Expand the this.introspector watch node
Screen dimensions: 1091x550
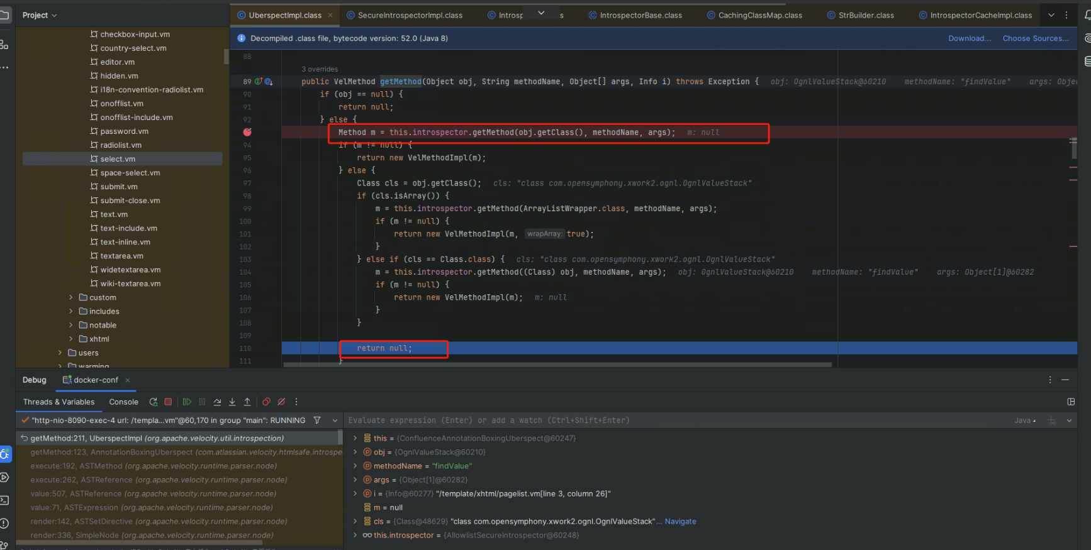click(x=355, y=535)
